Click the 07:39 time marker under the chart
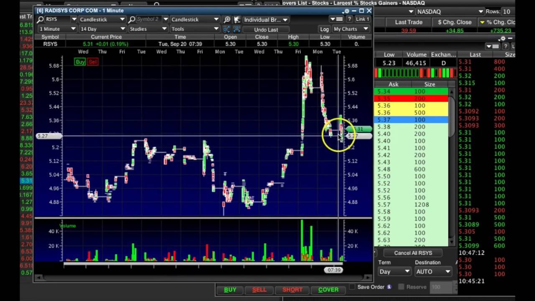Image resolution: width=535 pixels, height=301 pixels. 334,270
